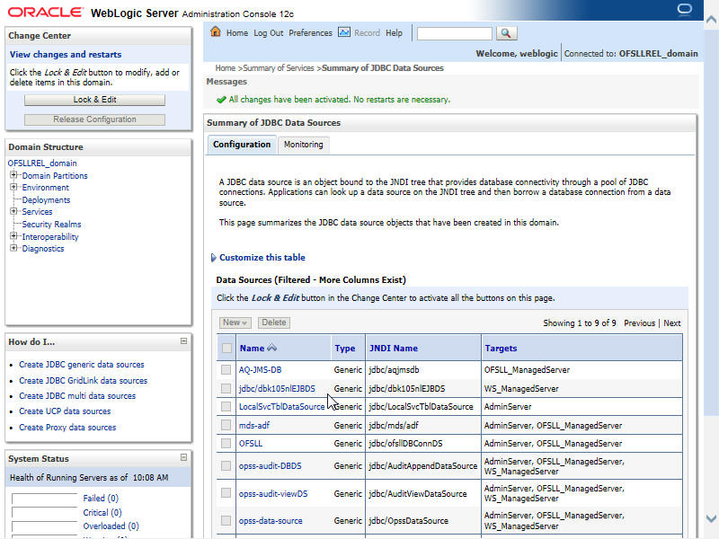719x539 pixels.
Task: Click the Critical (0) status link
Action: tap(102, 512)
